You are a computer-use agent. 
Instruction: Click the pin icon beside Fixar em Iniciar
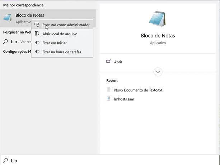(37, 43)
